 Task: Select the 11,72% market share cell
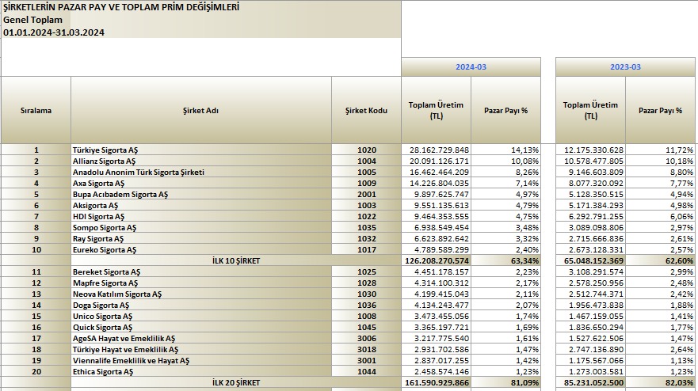click(661, 150)
